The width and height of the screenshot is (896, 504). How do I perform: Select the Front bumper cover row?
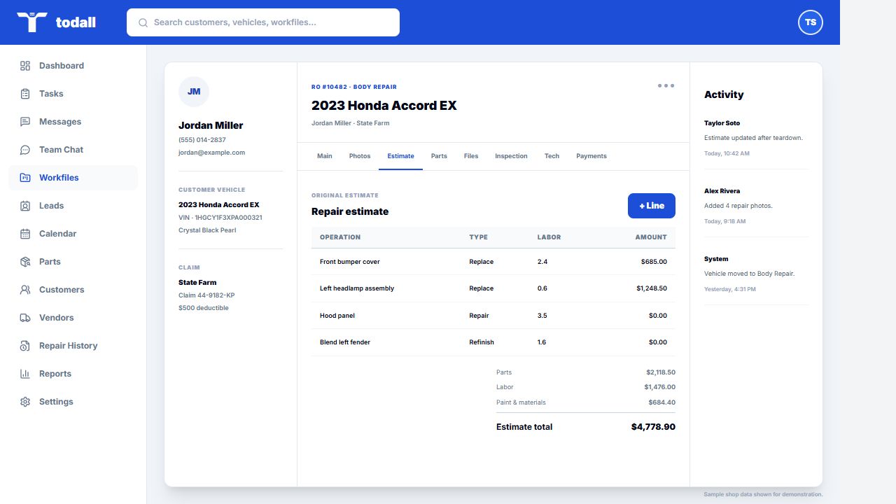493,262
